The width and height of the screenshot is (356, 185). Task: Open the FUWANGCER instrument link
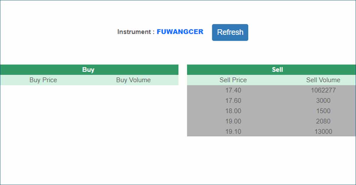click(180, 32)
